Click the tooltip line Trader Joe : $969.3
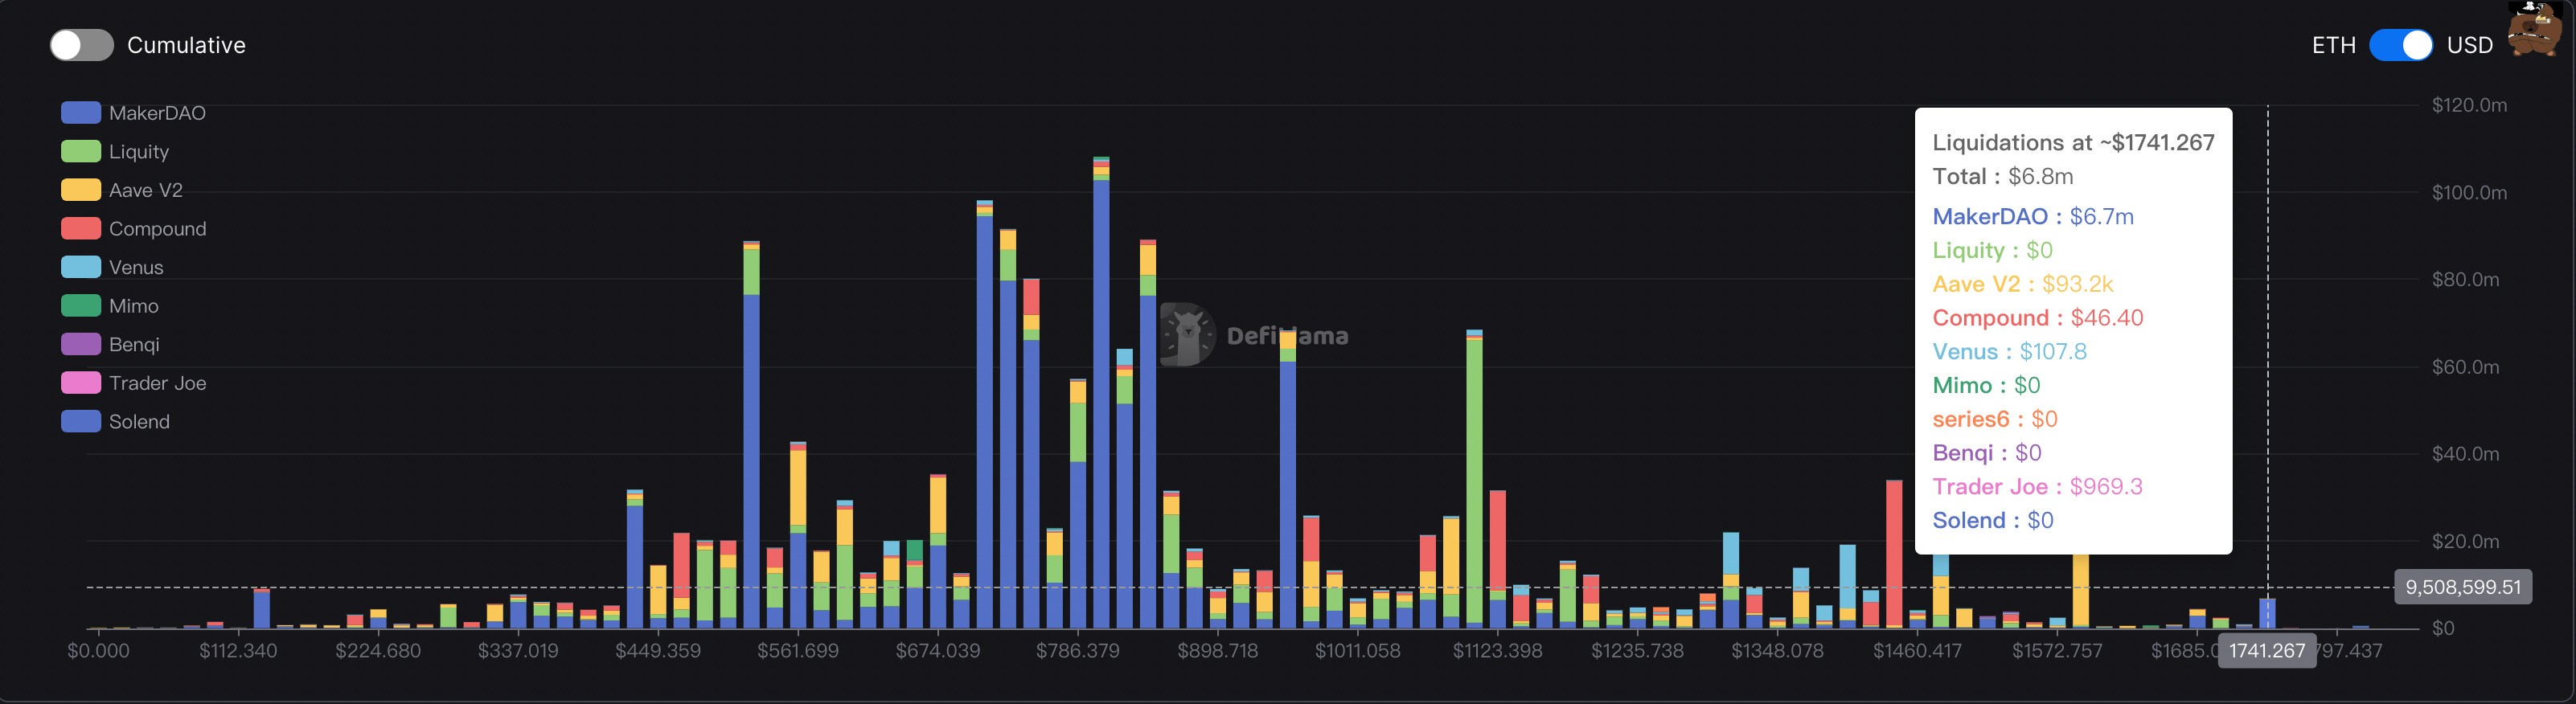This screenshot has width=2576, height=704. click(2037, 487)
